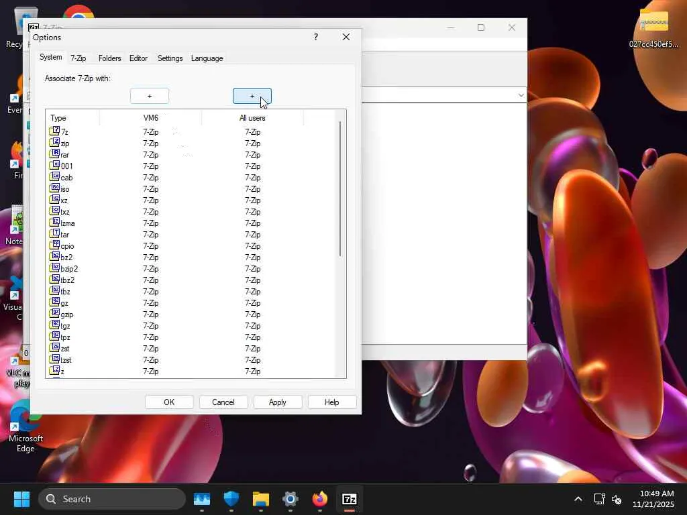Click the plus button above VM6 column
The width and height of the screenshot is (687, 515).
click(150, 96)
